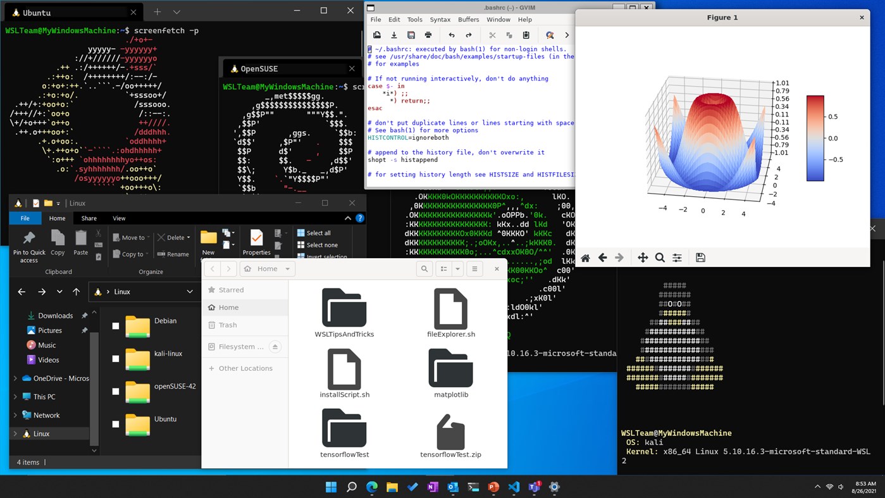Reset the plot view with Home tool

(585, 258)
